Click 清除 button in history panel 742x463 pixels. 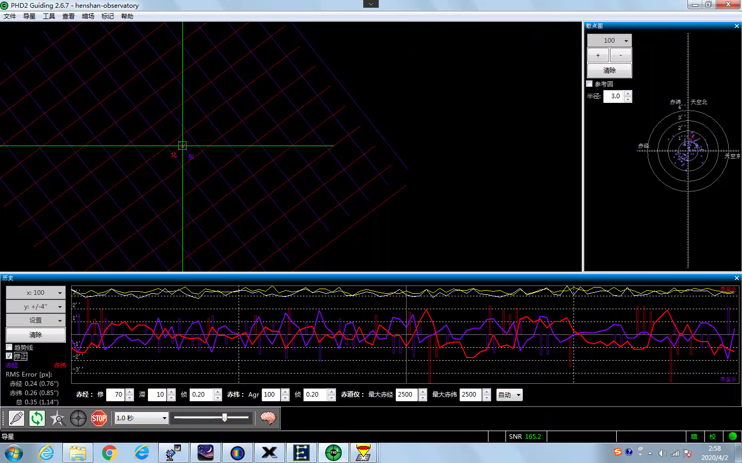(x=36, y=335)
